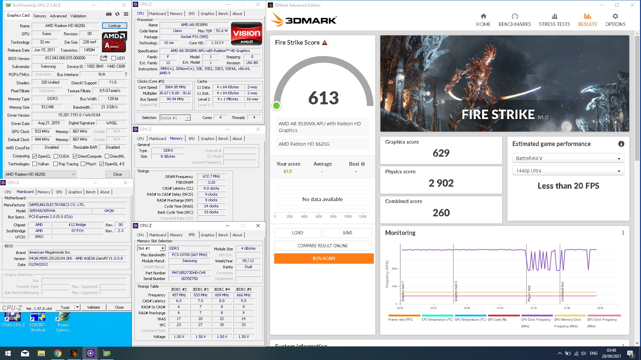
Task: Toggle OpenGL 4.5 checkbox
Action: (101, 164)
